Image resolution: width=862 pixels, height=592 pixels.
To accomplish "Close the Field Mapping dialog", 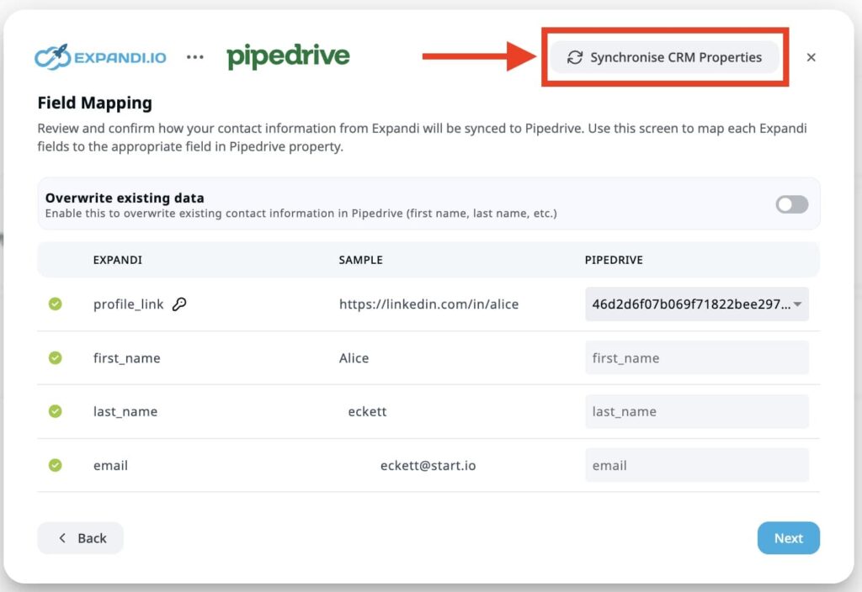I will tap(811, 57).
